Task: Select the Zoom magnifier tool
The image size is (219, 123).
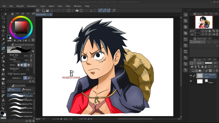Action: click(3, 18)
